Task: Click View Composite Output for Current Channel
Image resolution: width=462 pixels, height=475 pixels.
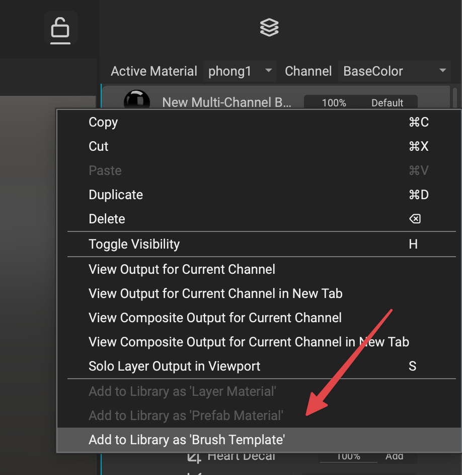Action: [215, 318]
